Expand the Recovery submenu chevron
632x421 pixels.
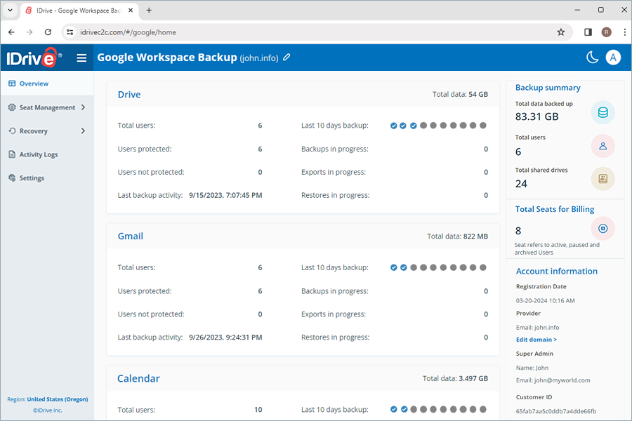click(83, 131)
